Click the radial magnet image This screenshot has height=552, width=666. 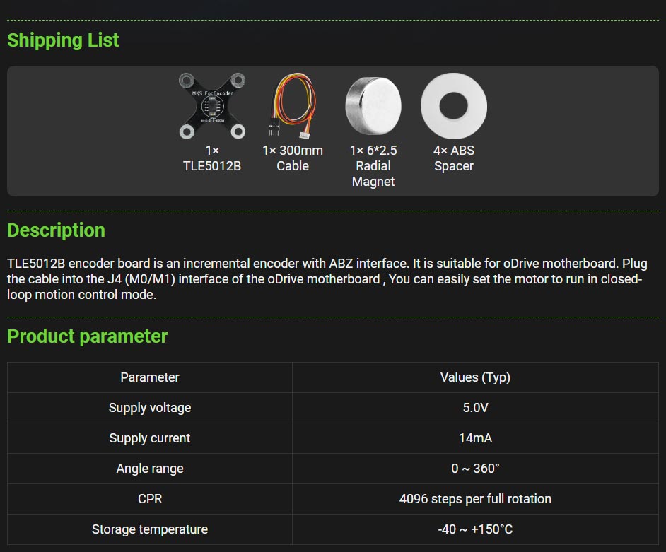click(x=373, y=106)
